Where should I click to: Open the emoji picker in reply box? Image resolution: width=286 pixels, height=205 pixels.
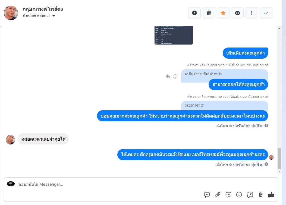pos(239,195)
